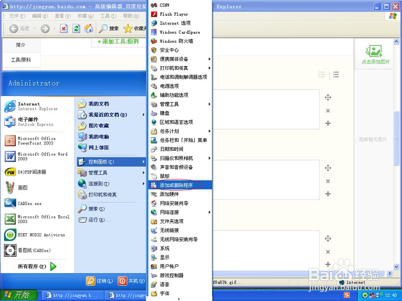Image resolution: width=402 pixels, height=301 pixels.
Task: Open 控制面板 in Start menu
Action: click(x=111, y=161)
